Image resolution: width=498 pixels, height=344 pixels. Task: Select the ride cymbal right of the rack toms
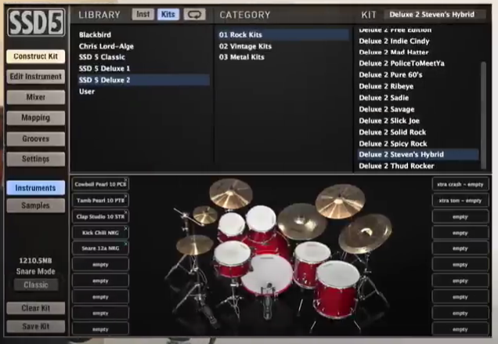point(301,221)
